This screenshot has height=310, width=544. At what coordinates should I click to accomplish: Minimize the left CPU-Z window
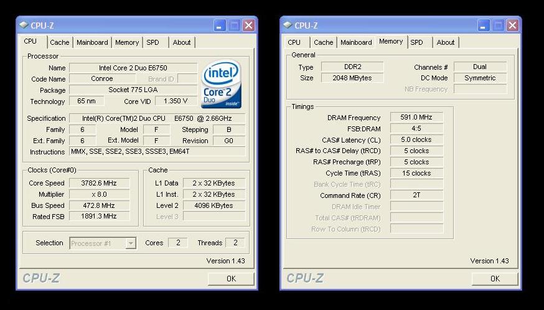click(x=220, y=26)
